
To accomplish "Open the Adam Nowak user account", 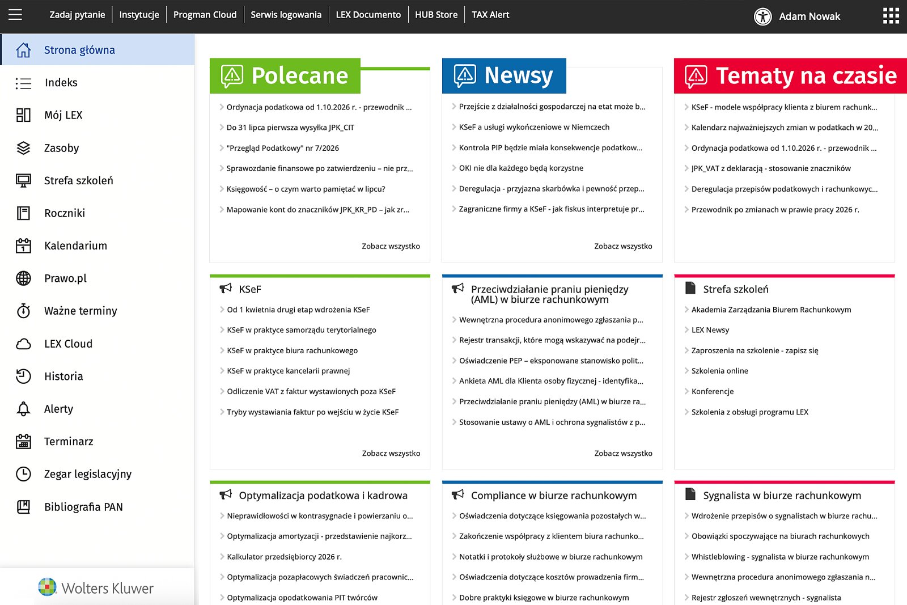I will (809, 16).
